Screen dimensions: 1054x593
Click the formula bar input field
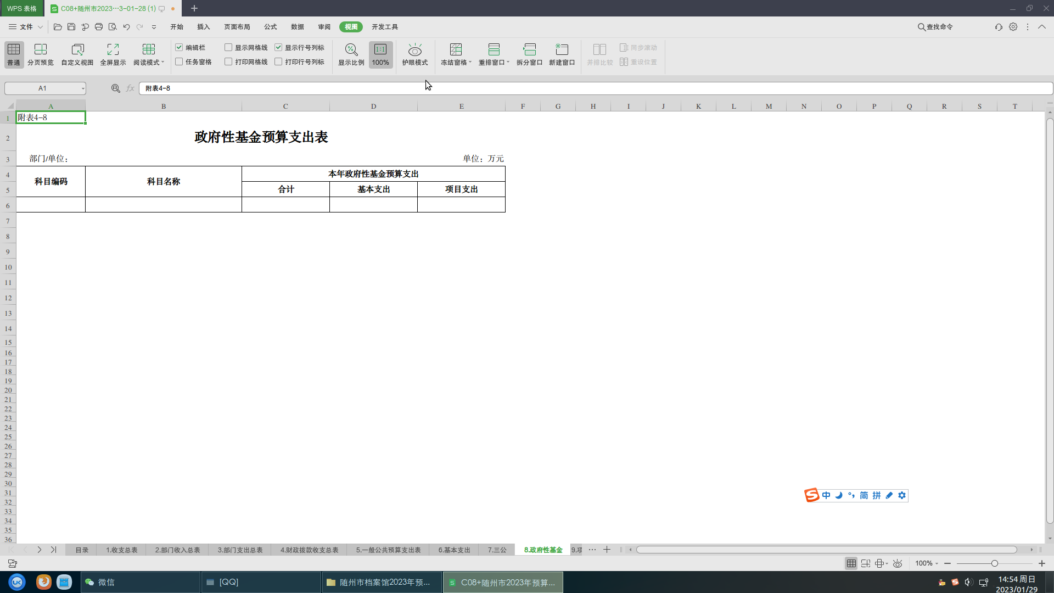pos(549,88)
